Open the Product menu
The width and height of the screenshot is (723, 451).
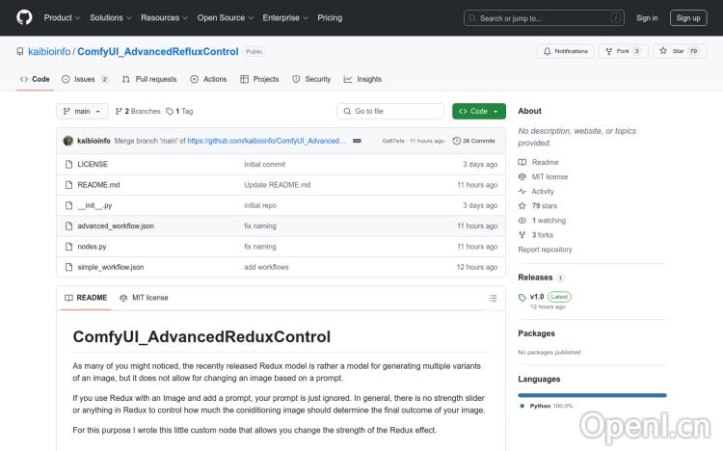click(x=61, y=17)
